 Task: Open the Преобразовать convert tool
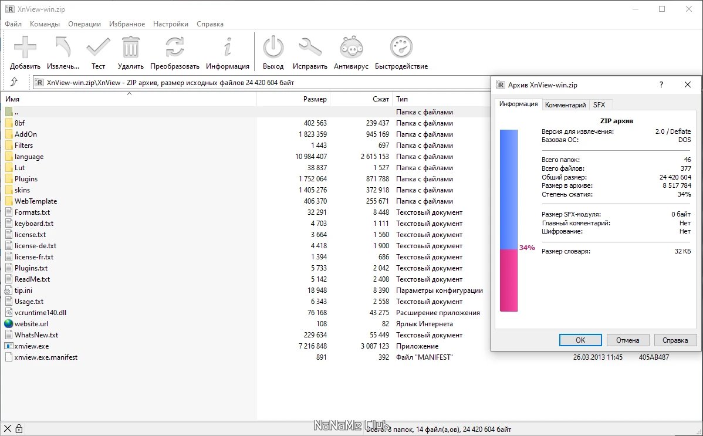tap(174, 47)
